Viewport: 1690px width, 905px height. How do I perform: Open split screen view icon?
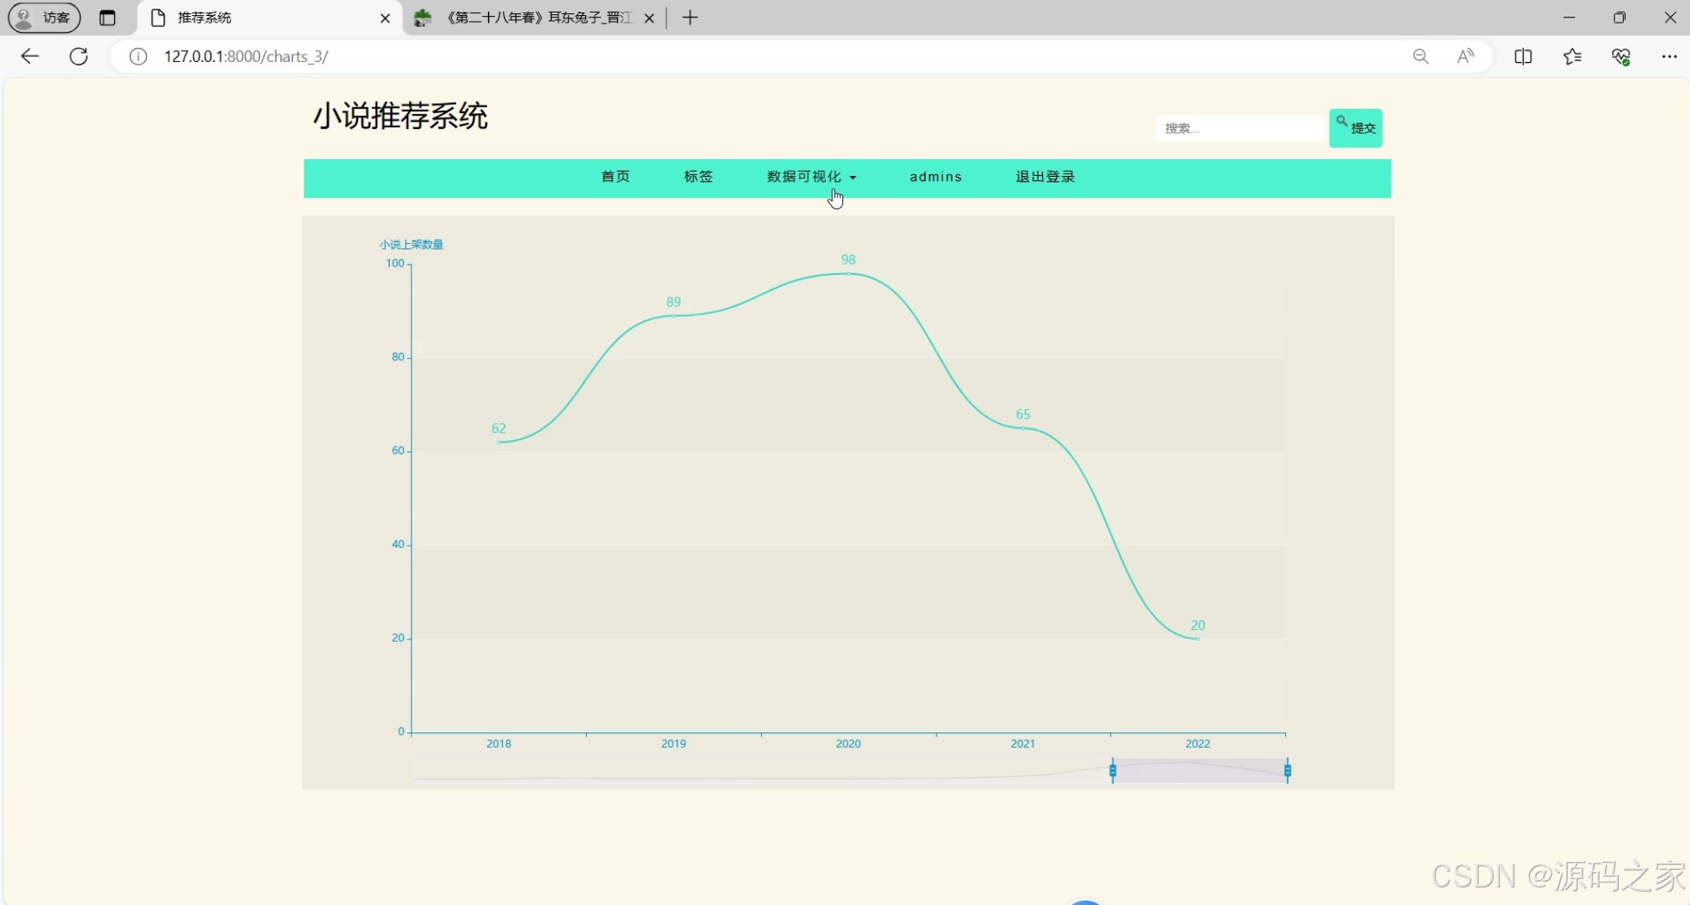coord(1523,56)
